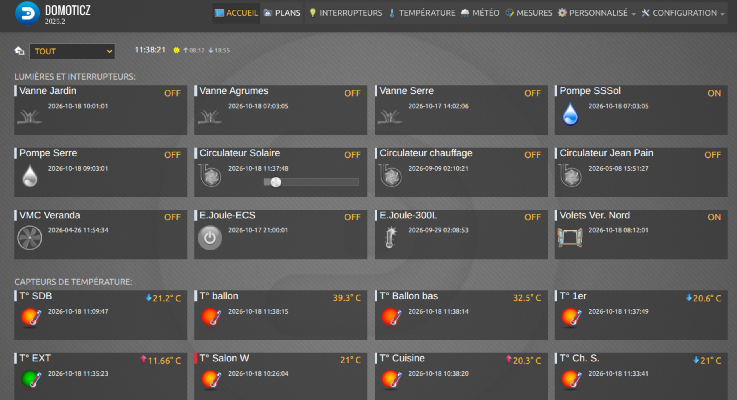Click the T° ballon 39.3° C value
This screenshot has height=400, width=737.
pyautogui.click(x=347, y=298)
